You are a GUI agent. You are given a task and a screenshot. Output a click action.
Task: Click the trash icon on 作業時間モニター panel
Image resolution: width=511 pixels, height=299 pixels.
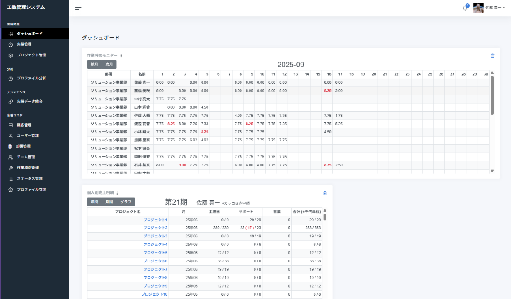click(x=492, y=55)
